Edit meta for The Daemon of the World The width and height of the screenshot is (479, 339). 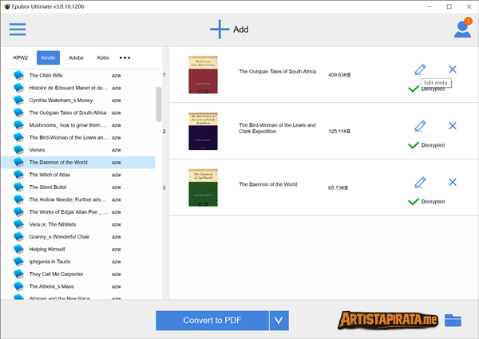(420, 183)
